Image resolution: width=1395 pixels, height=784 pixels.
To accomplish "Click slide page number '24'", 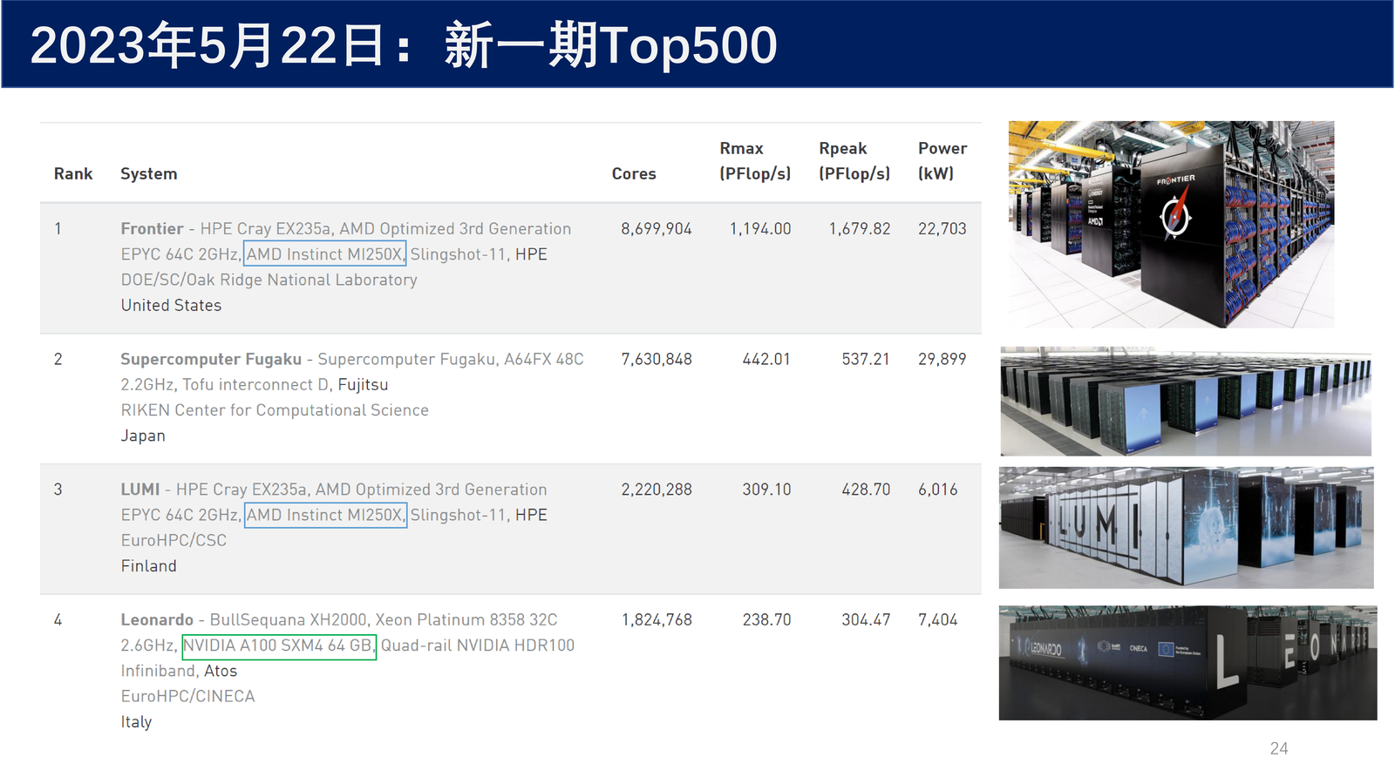I will pyautogui.click(x=1279, y=748).
